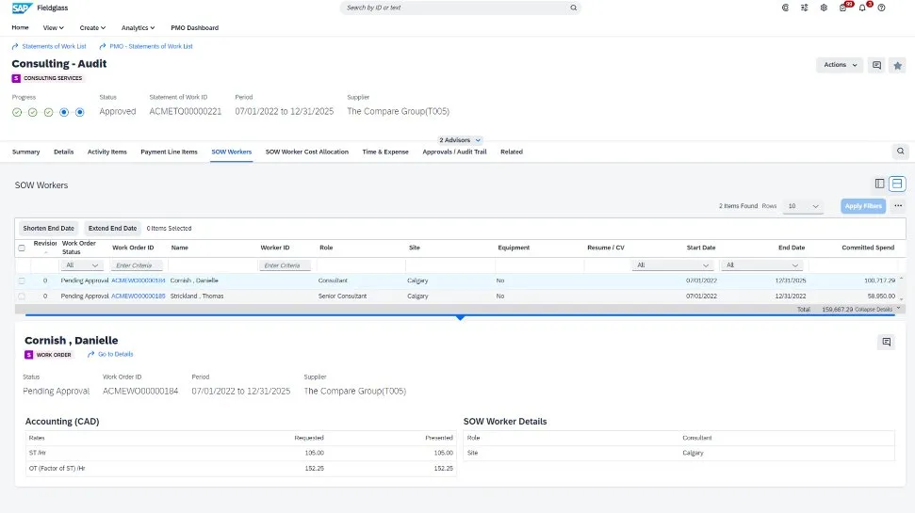The height and width of the screenshot is (513, 915).
Task: Check the select-all checkbox in table header
Action: (x=22, y=248)
